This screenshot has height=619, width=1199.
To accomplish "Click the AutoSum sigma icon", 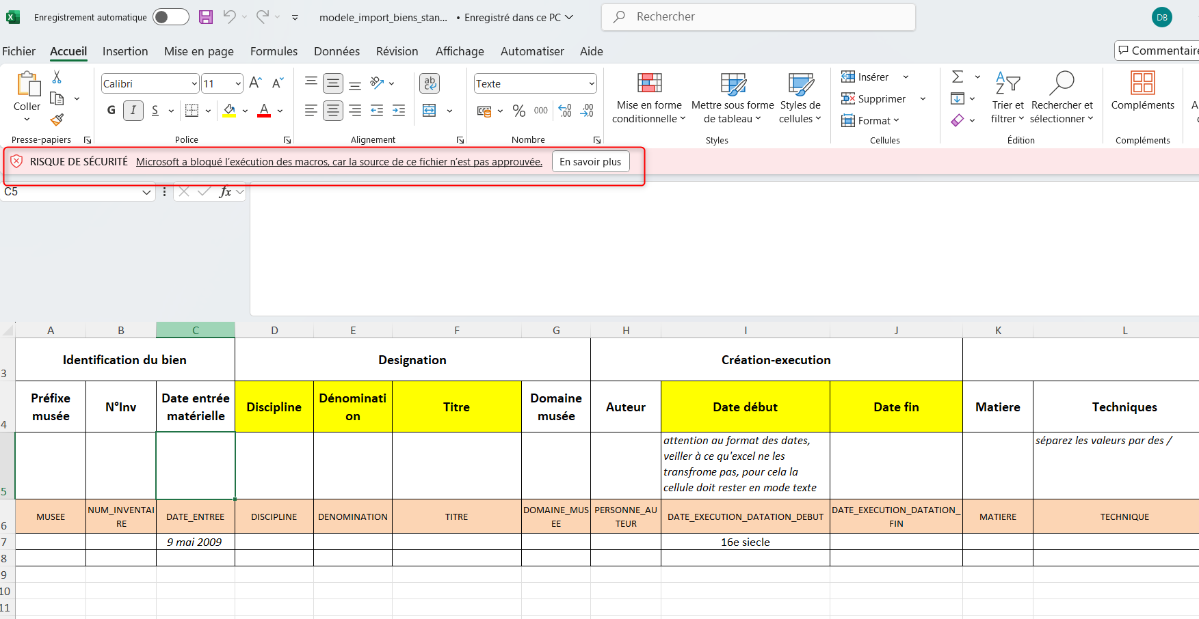I will click(x=958, y=77).
